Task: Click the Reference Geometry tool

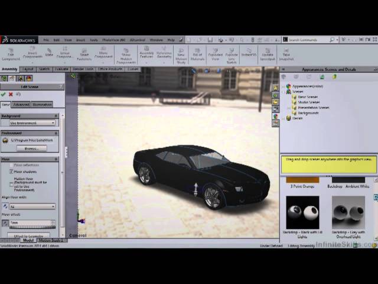Action: (x=164, y=53)
